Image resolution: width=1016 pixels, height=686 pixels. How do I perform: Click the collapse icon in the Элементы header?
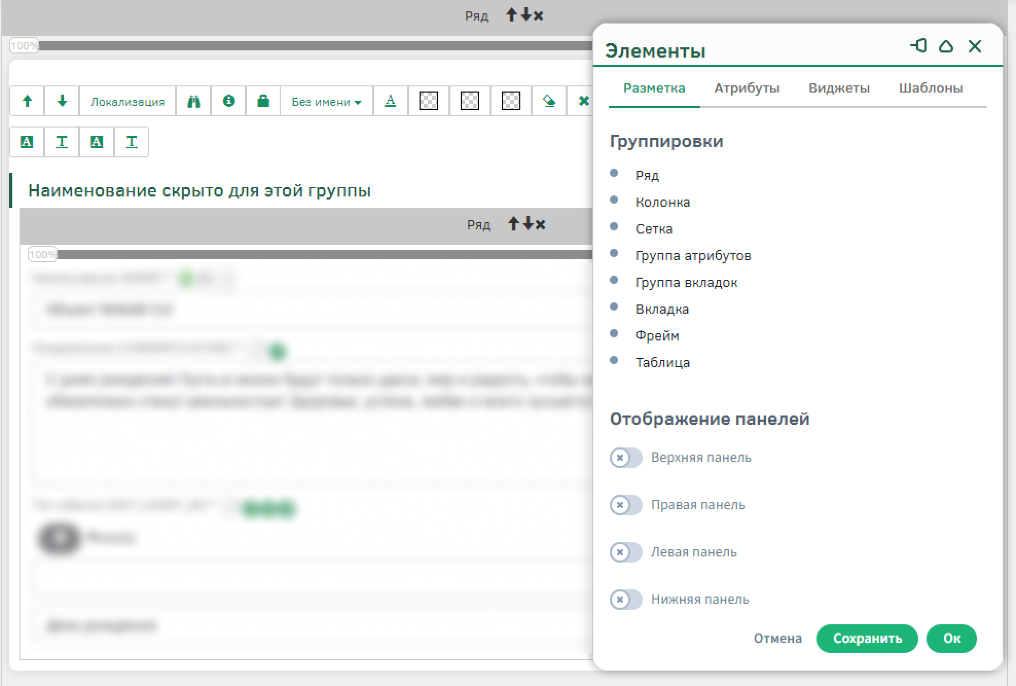pos(946,46)
